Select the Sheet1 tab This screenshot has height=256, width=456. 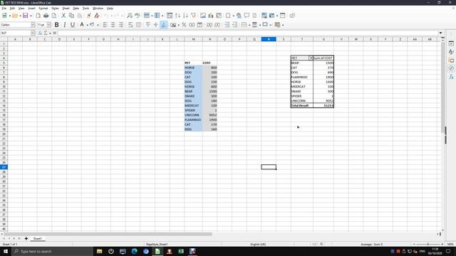(38, 239)
